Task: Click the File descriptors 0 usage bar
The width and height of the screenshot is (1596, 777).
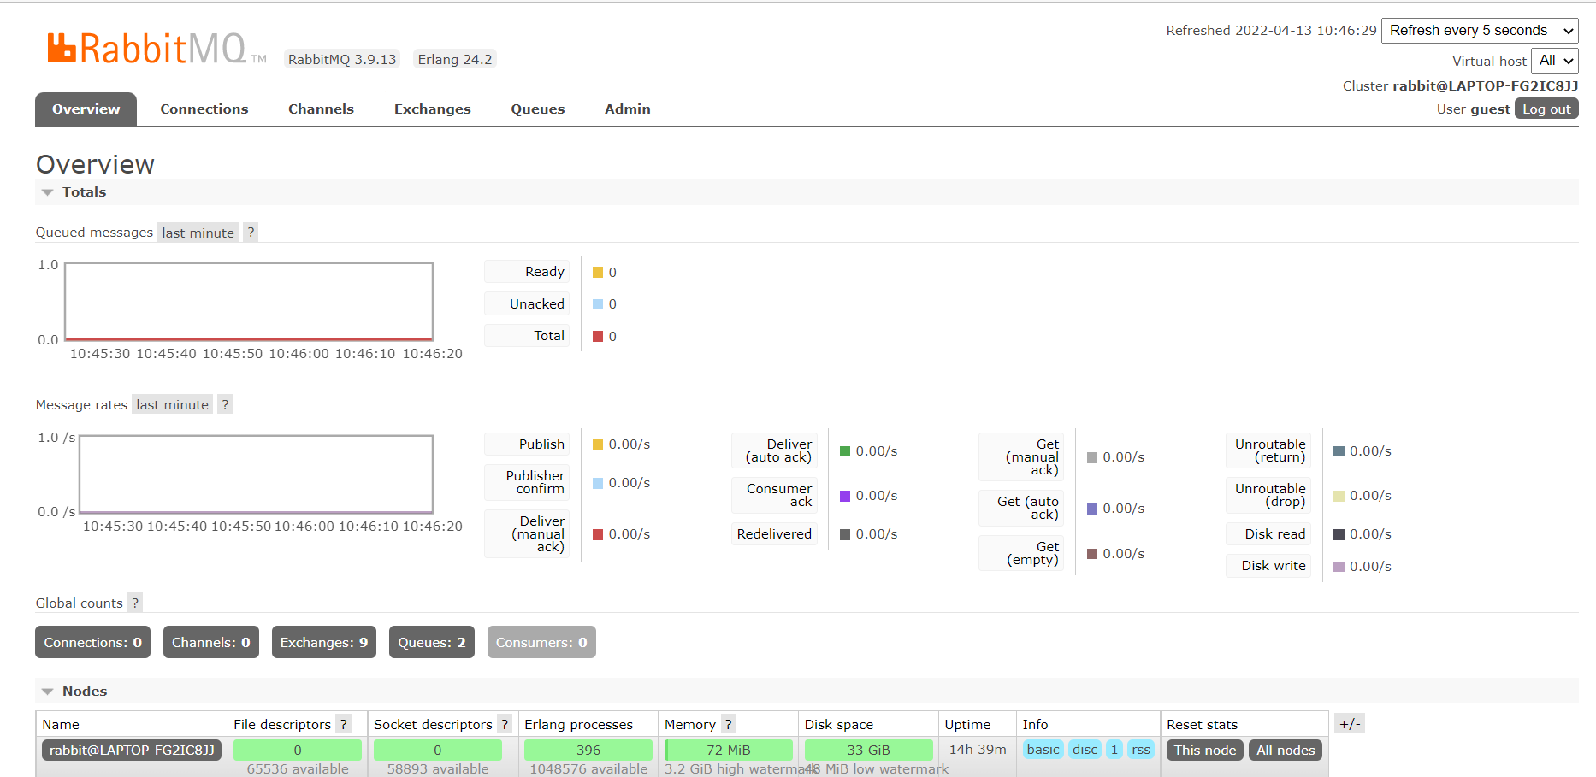Action: click(298, 750)
